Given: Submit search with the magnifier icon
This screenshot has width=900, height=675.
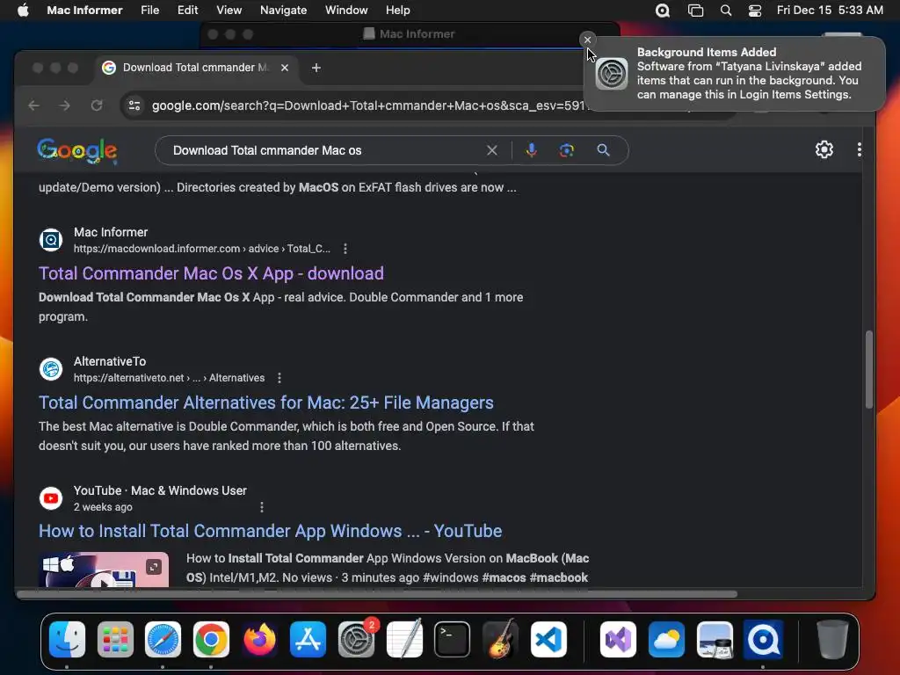Looking at the screenshot, I should (x=603, y=150).
